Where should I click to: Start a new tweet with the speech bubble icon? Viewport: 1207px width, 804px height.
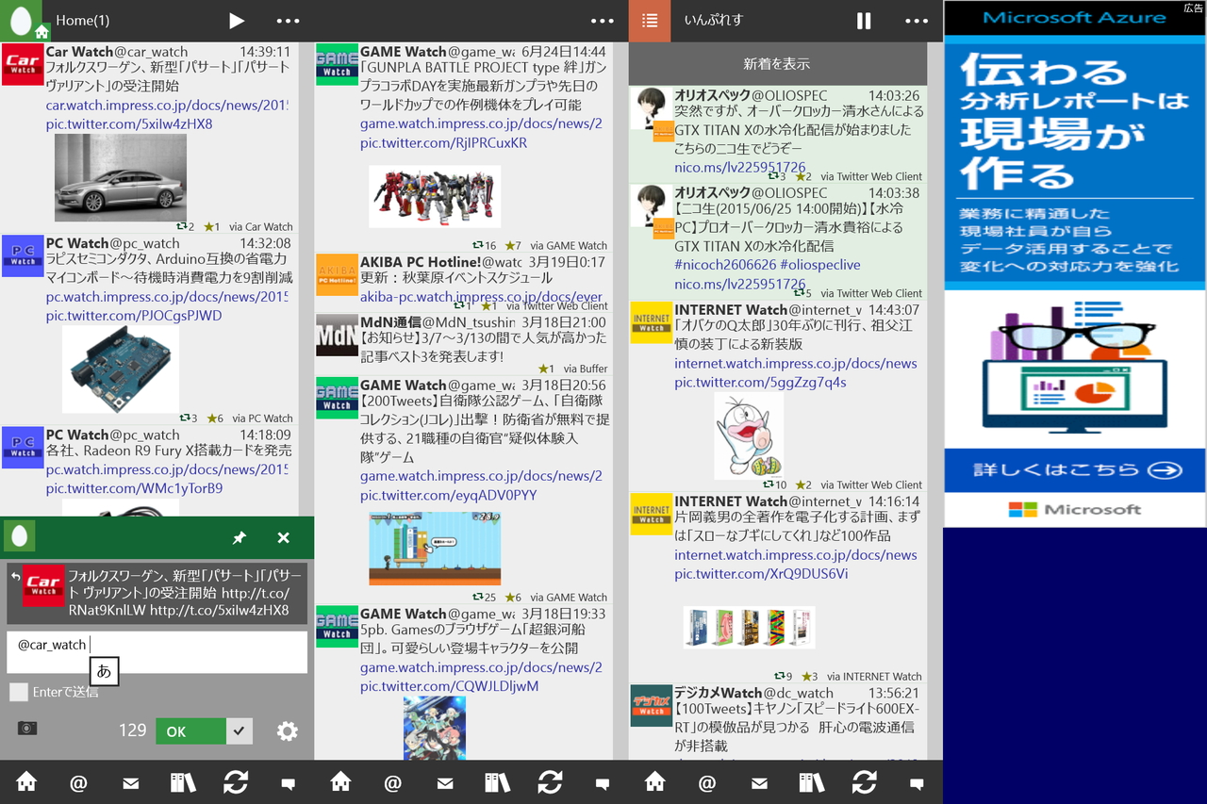click(288, 781)
